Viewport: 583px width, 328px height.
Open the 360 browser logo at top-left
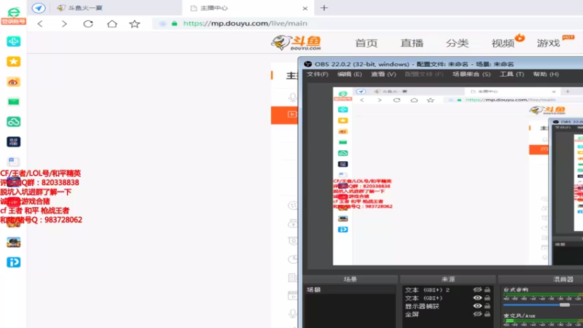point(13,12)
